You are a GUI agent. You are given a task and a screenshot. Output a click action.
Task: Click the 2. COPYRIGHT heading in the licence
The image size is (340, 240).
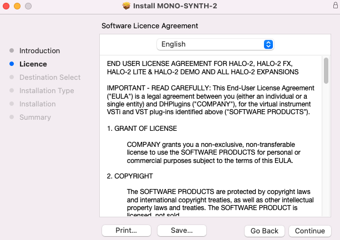[x=130, y=176]
